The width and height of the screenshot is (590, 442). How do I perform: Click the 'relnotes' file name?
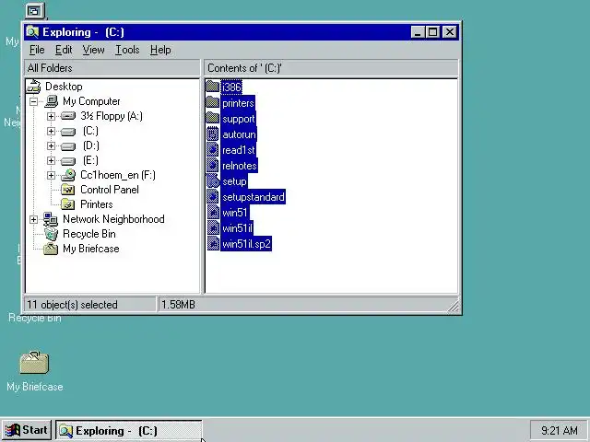(240, 166)
